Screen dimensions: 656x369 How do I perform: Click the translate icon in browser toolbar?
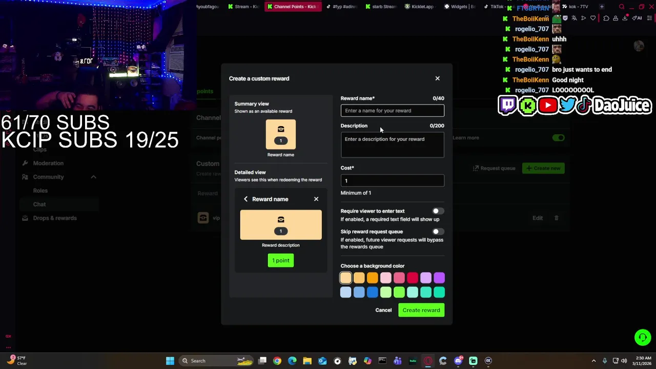tap(574, 18)
